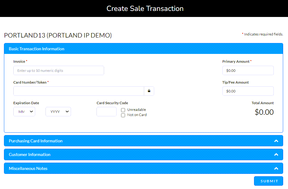Click the Primary Amount field showing $0.00
The height and width of the screenshot is (189, 288).
pyautogui.click(x=248, y=70)
